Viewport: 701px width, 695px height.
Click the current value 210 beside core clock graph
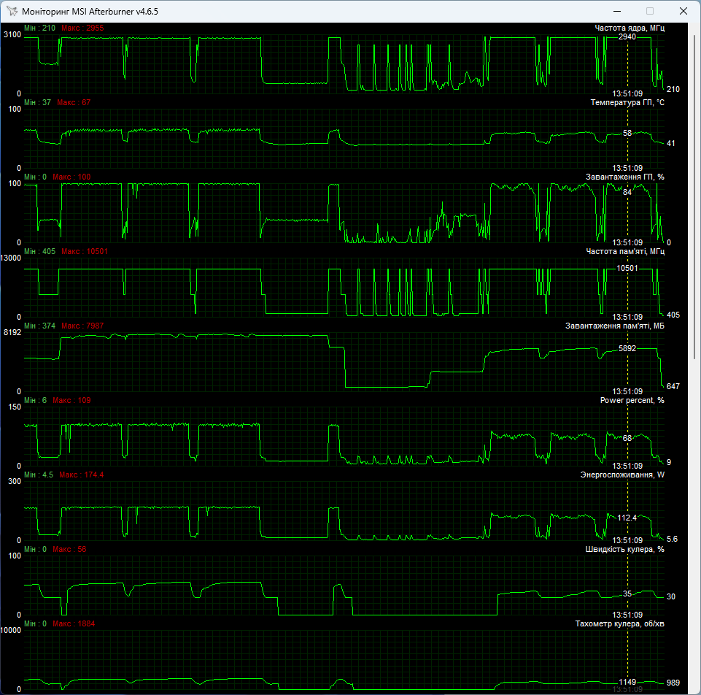pyautogui.click(x=673, y=89)
